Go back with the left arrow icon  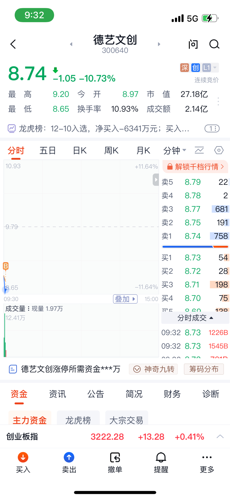[13, 44]
